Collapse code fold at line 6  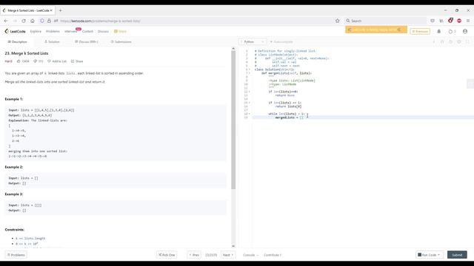tap(250, 69)
